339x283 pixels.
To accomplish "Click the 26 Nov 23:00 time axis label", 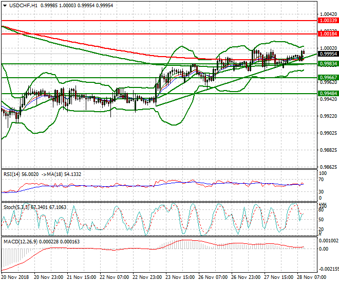I will (246, 277).
